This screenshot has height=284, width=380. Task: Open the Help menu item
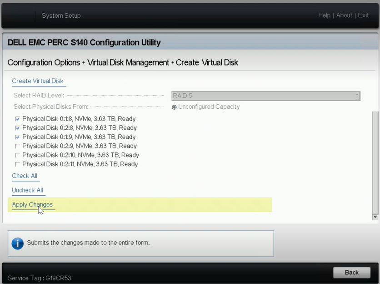pyautogui.click(x=324, y=15)
